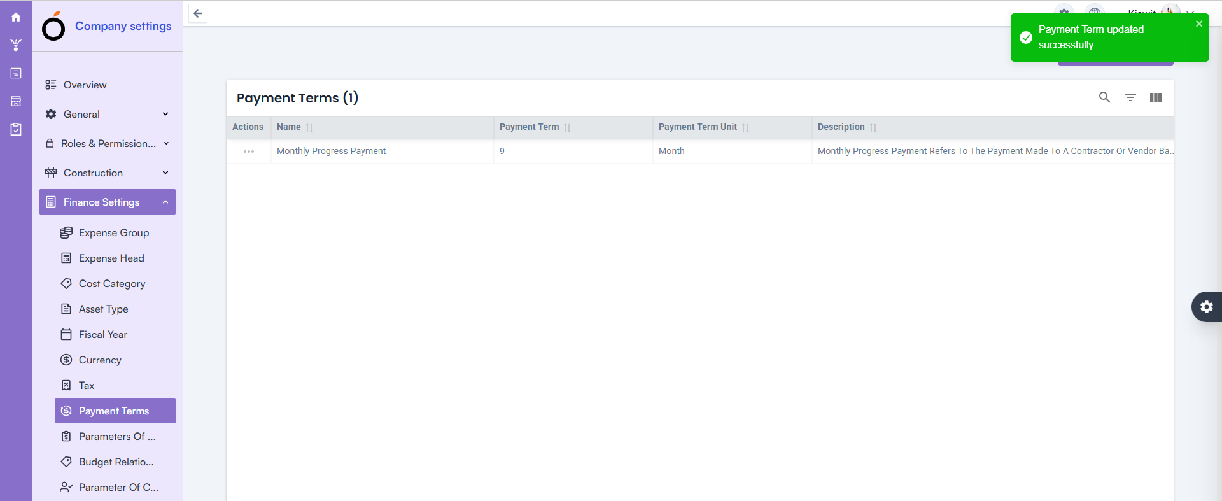The image size is (1222, 501).
Task: Open the clipboard check icon in left rail
Action: click(x=16, y=129)
